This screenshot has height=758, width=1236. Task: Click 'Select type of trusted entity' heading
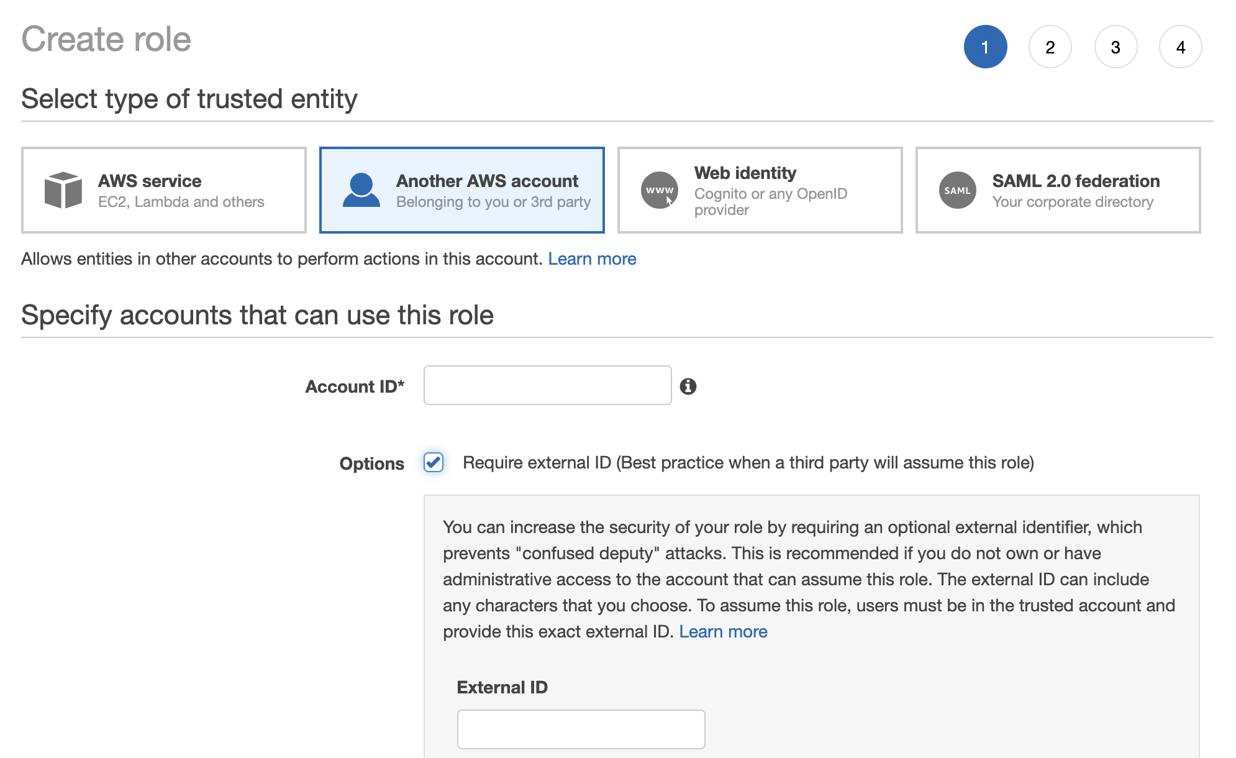point(189,99)
